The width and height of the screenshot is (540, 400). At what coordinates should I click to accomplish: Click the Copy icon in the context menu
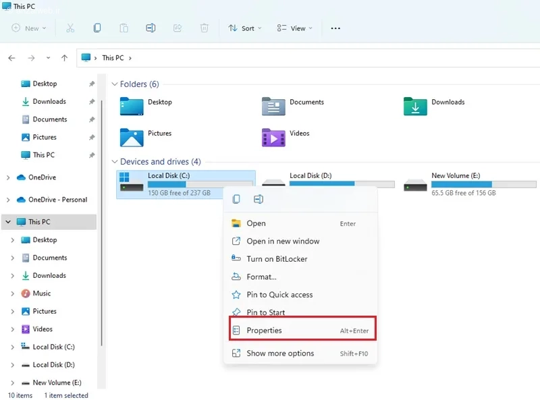(236, 199)
